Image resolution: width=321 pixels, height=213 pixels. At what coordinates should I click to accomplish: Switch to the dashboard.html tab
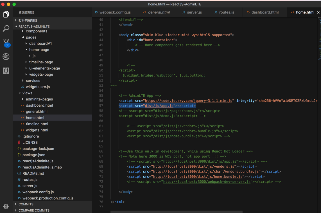click(265, 12)
